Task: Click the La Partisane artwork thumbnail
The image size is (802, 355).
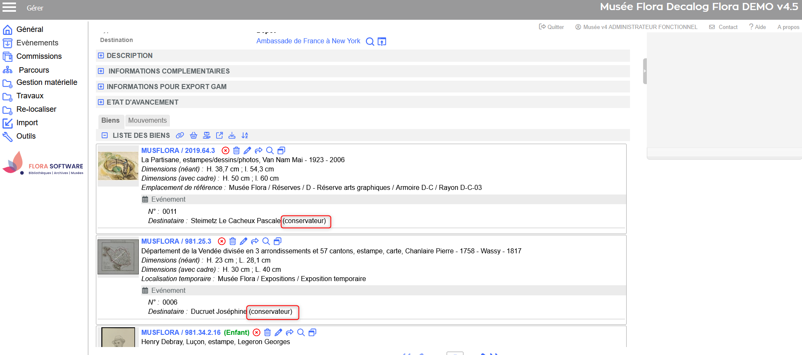Action: tap(118, 166)
